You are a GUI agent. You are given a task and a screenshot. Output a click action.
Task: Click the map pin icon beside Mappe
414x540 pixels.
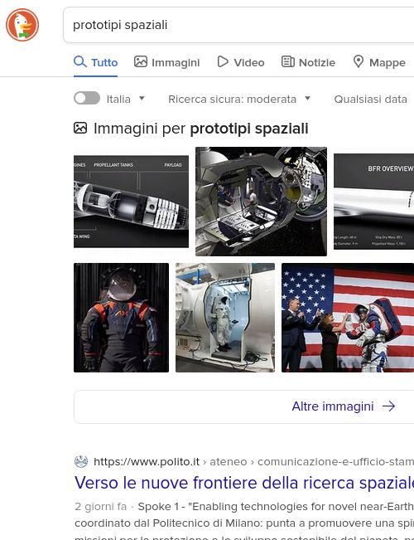359,61
